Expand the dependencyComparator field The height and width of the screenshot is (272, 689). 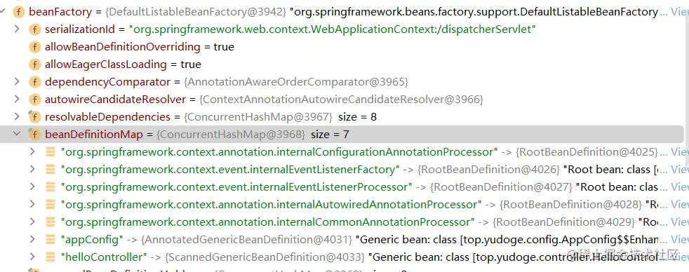tap(17, 81)
